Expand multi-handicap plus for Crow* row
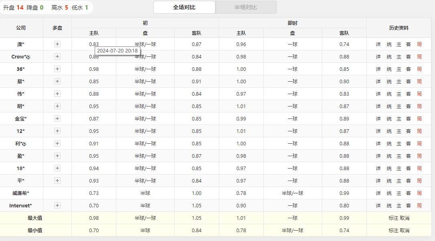 [x=57, y=56]
